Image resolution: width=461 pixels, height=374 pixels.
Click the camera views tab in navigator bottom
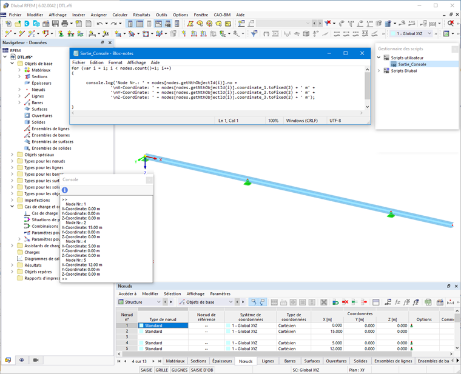point(36,360)
